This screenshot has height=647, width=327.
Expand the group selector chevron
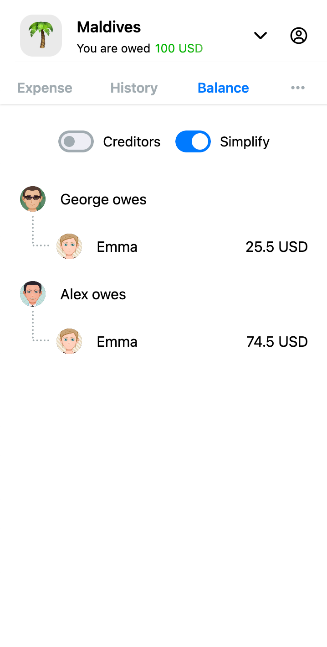[x=261, y=36]
